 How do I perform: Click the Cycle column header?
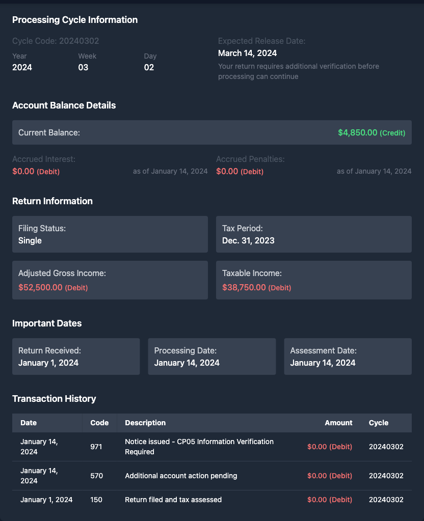pos(378,423)
